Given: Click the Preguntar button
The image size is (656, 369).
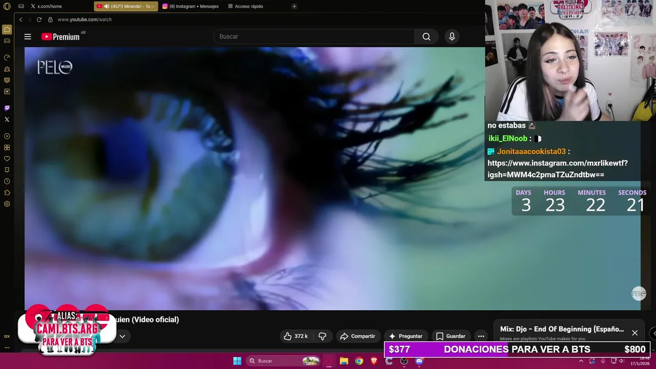Looking at the screenshot, I should (405, 336).
